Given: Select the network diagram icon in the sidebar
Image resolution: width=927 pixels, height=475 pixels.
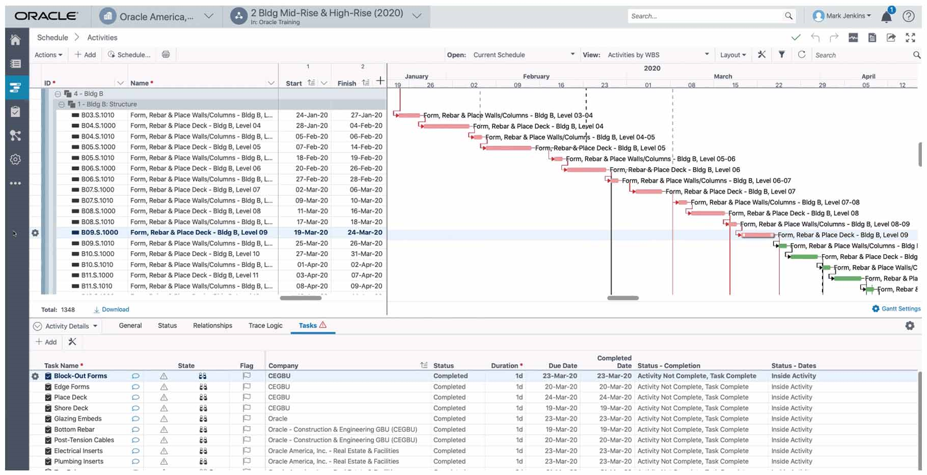Looking at the screenshot, I should pyautogui.click(x=15, y=135).
